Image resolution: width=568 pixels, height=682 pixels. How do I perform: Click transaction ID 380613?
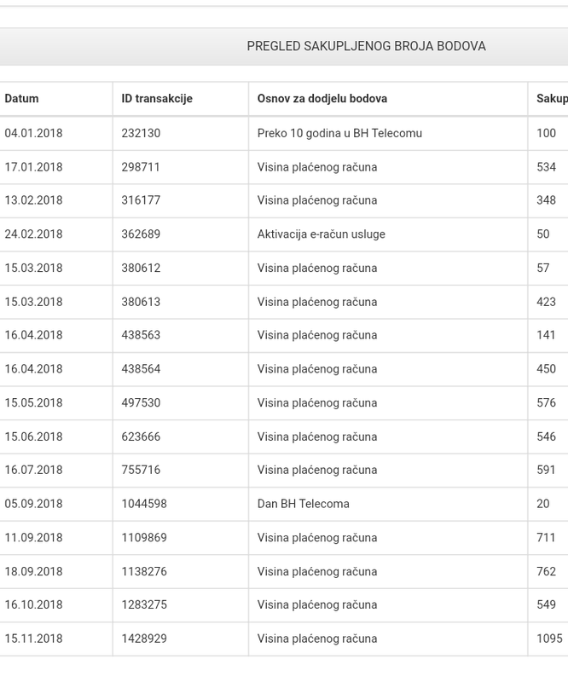click(141, 302)
